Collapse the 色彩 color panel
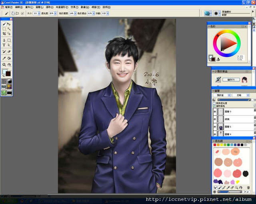The width and height of the screenshot is (256, 204). (x=209, y=26)
